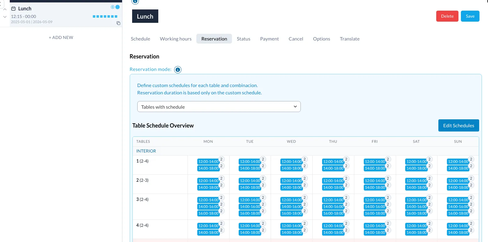Click the TABLES column header
Viewport: 488px width, 242px height.
coord(143,142)
